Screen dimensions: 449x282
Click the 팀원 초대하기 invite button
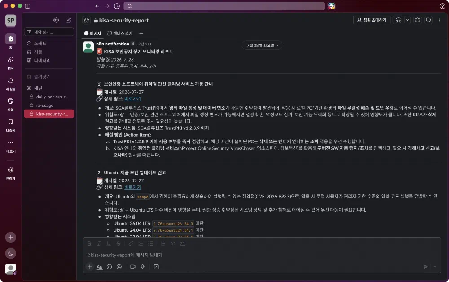(x=372, y=20)
